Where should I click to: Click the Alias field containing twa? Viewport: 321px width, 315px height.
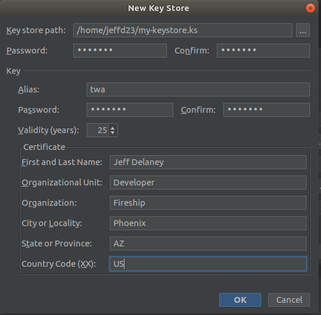(x=198, y=90)
